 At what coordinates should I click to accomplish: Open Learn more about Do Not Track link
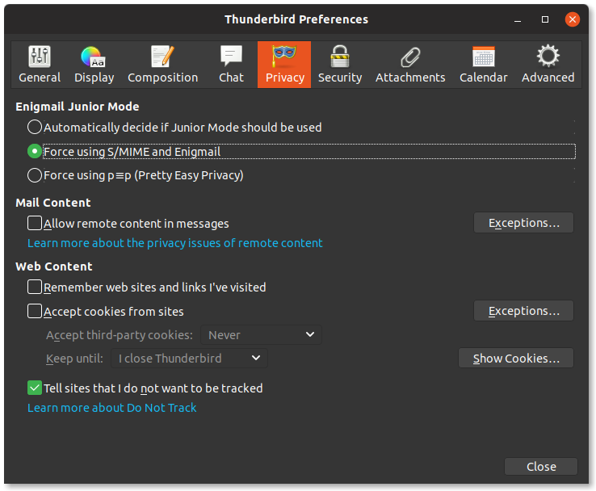pos(111,407)
